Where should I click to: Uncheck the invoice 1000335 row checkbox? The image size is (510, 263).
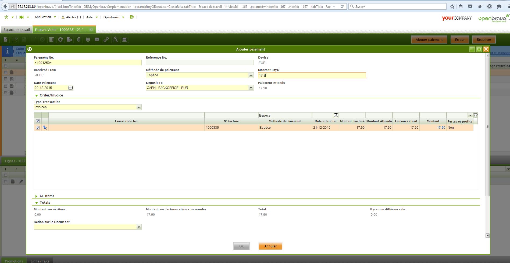(38, 128)
